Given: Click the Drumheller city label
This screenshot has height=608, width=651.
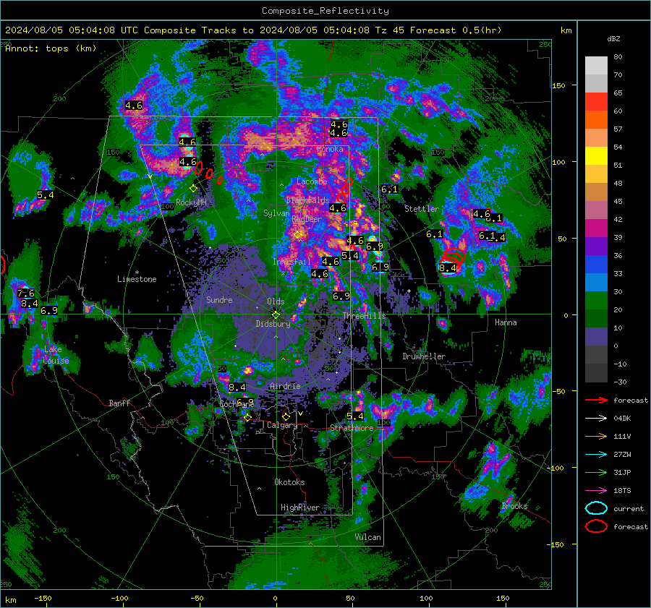Looking at the screenshot, I should click(x=424, y=356).
